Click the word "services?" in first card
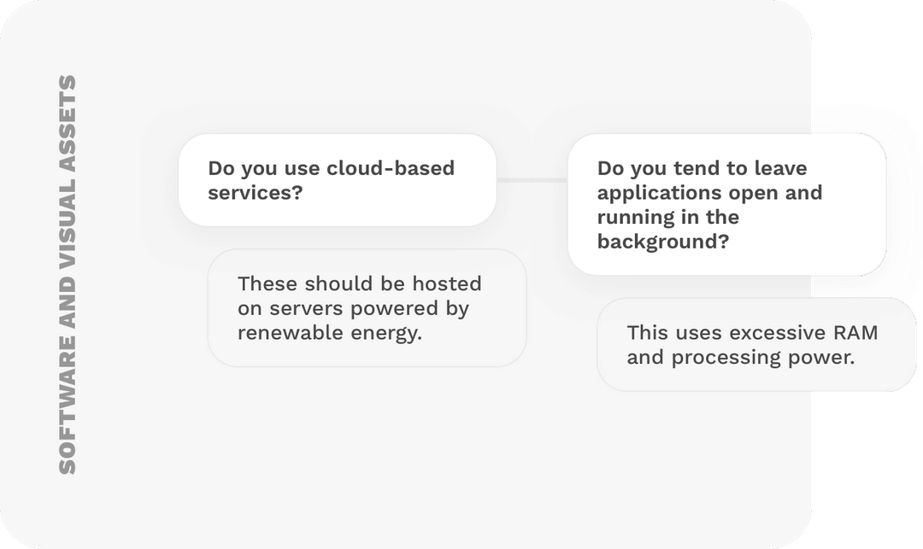Viewport: 923px width, 549px height. pos(255,193)
